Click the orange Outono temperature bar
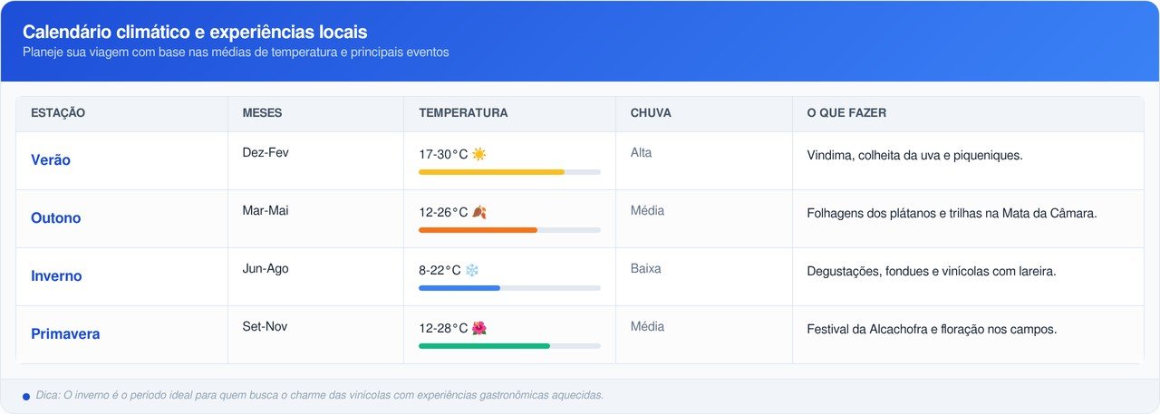Viewport: 1160px width, 414px height. (478, 230)
